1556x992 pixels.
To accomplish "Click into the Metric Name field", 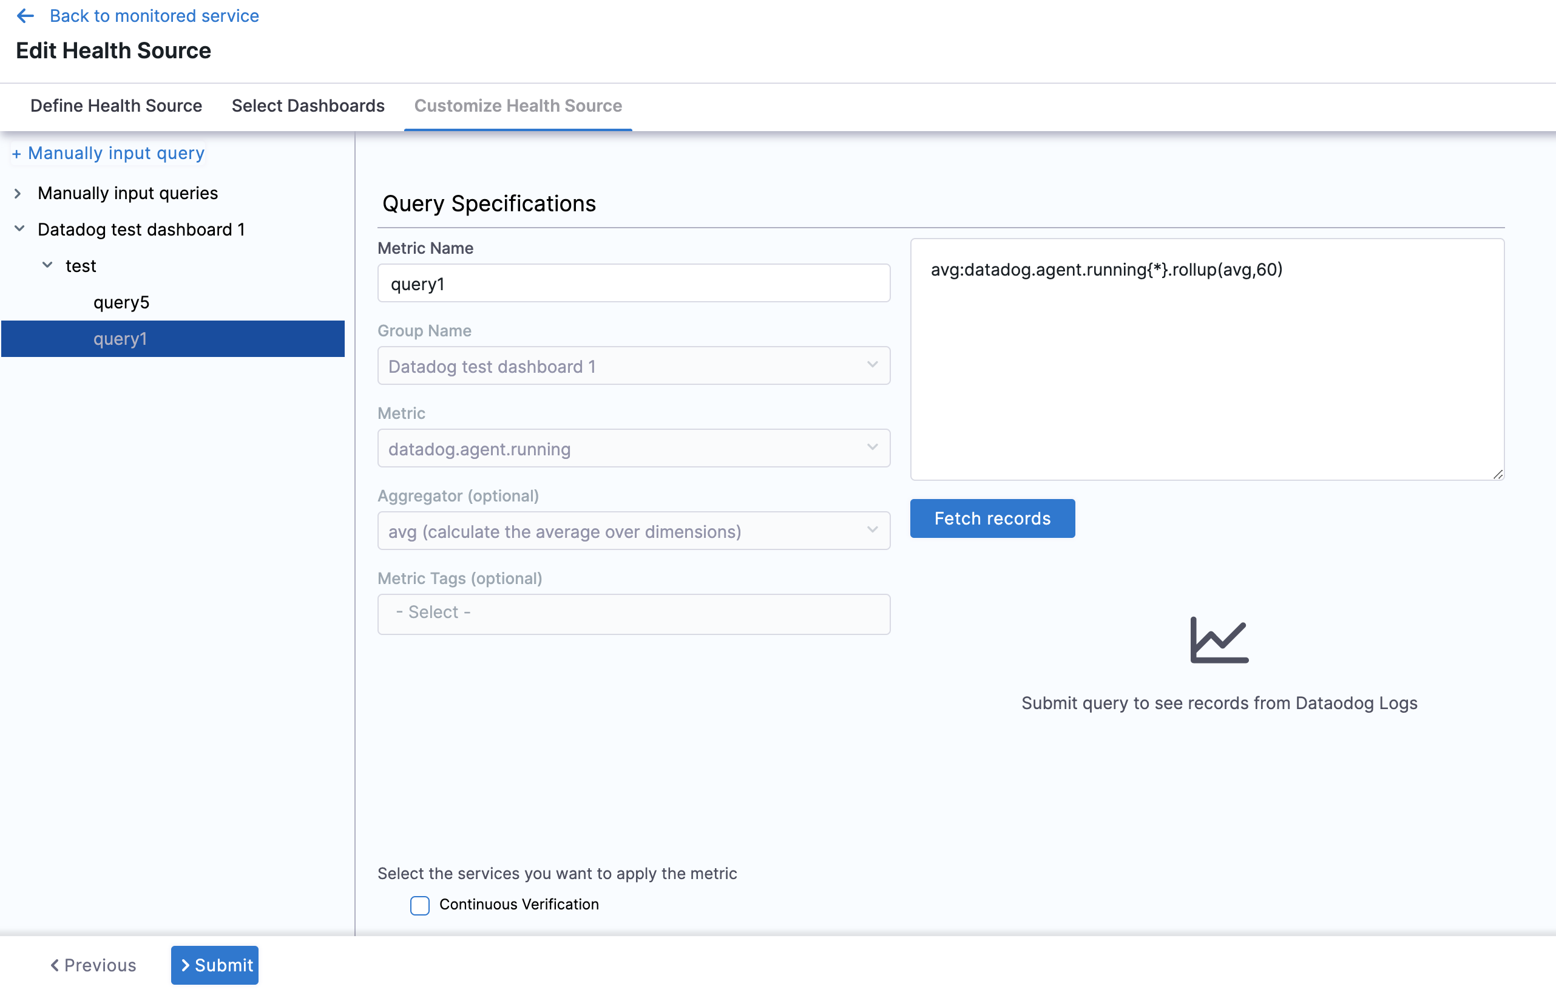I will 633,284.
